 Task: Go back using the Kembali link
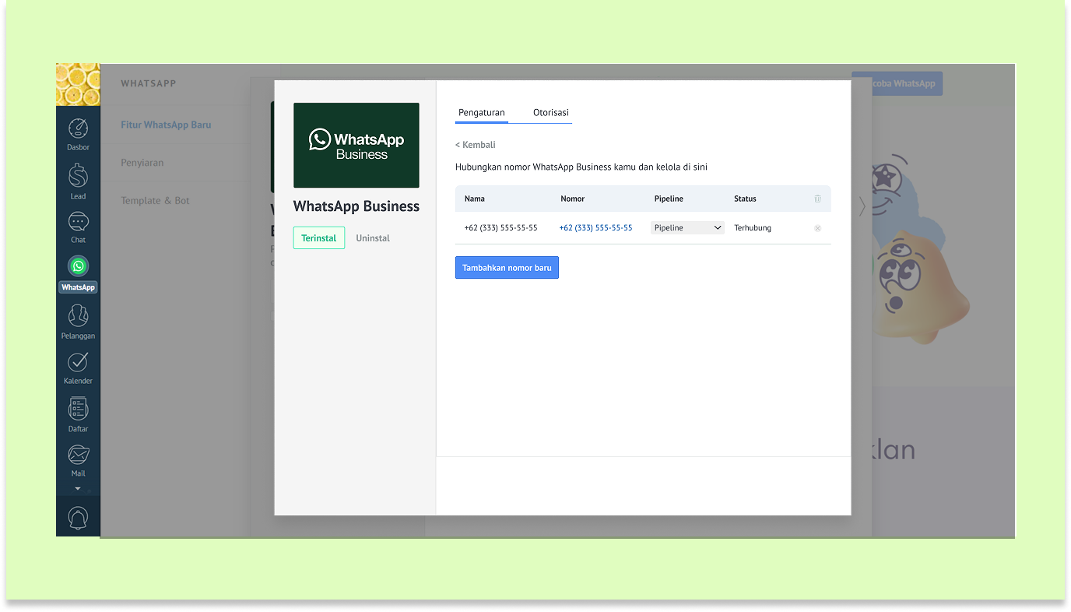coord(476,145)
